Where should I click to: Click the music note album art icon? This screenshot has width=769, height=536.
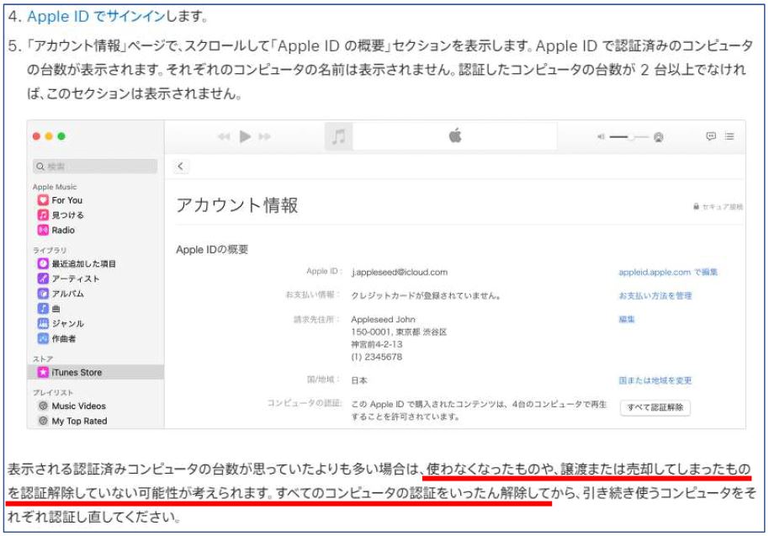(x=338, y=136)
